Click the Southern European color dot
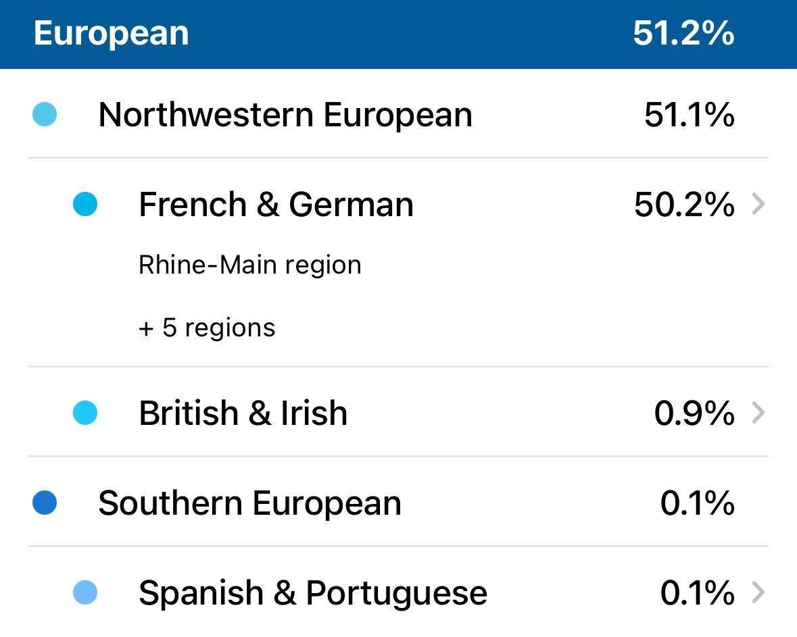Viewport: 797px width, 637px height. 45,503
